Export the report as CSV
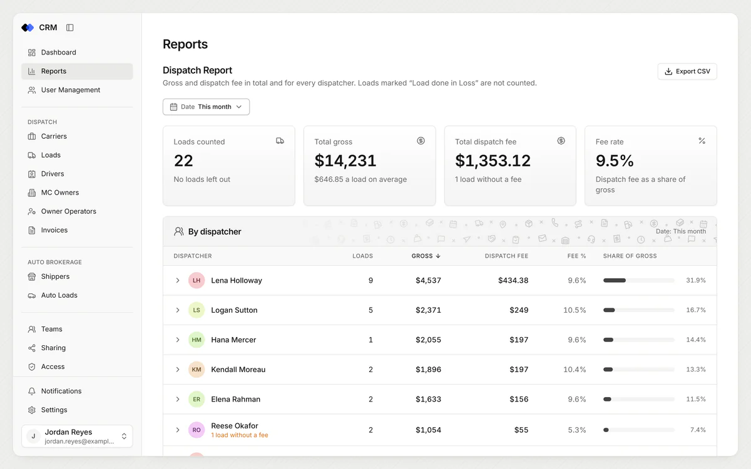 [687, 71]
